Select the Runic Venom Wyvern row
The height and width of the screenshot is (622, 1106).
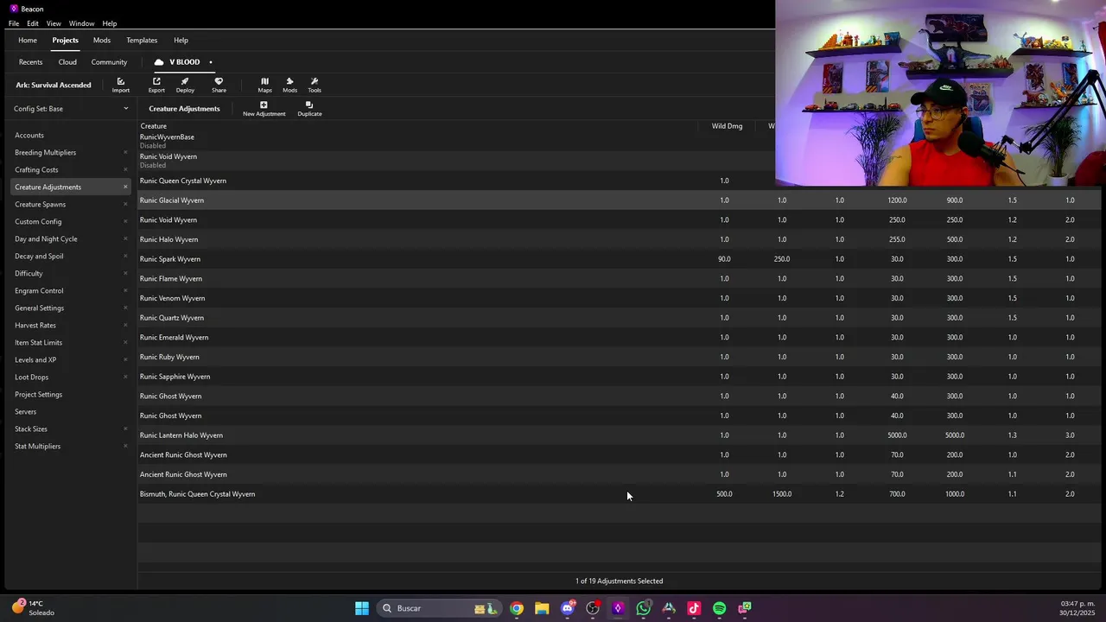pos(619,298)
